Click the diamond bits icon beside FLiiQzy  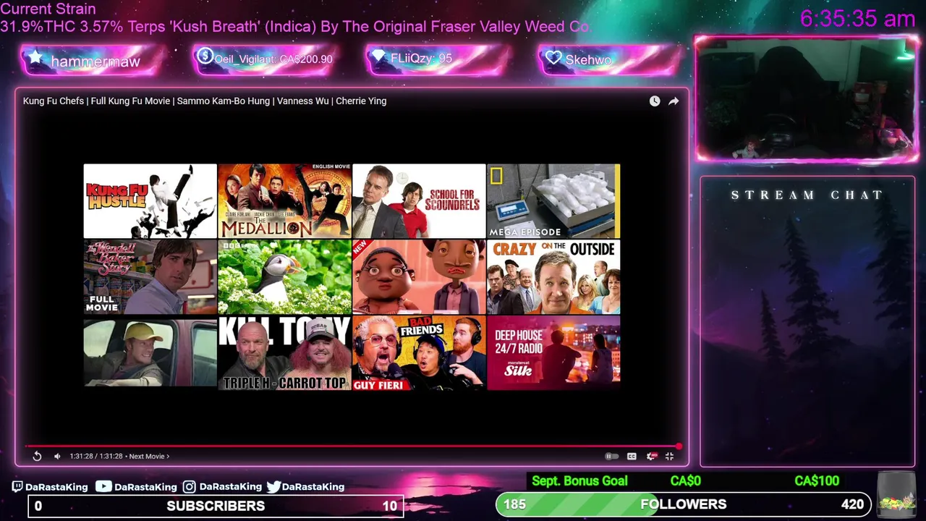(x=378, y=56)
